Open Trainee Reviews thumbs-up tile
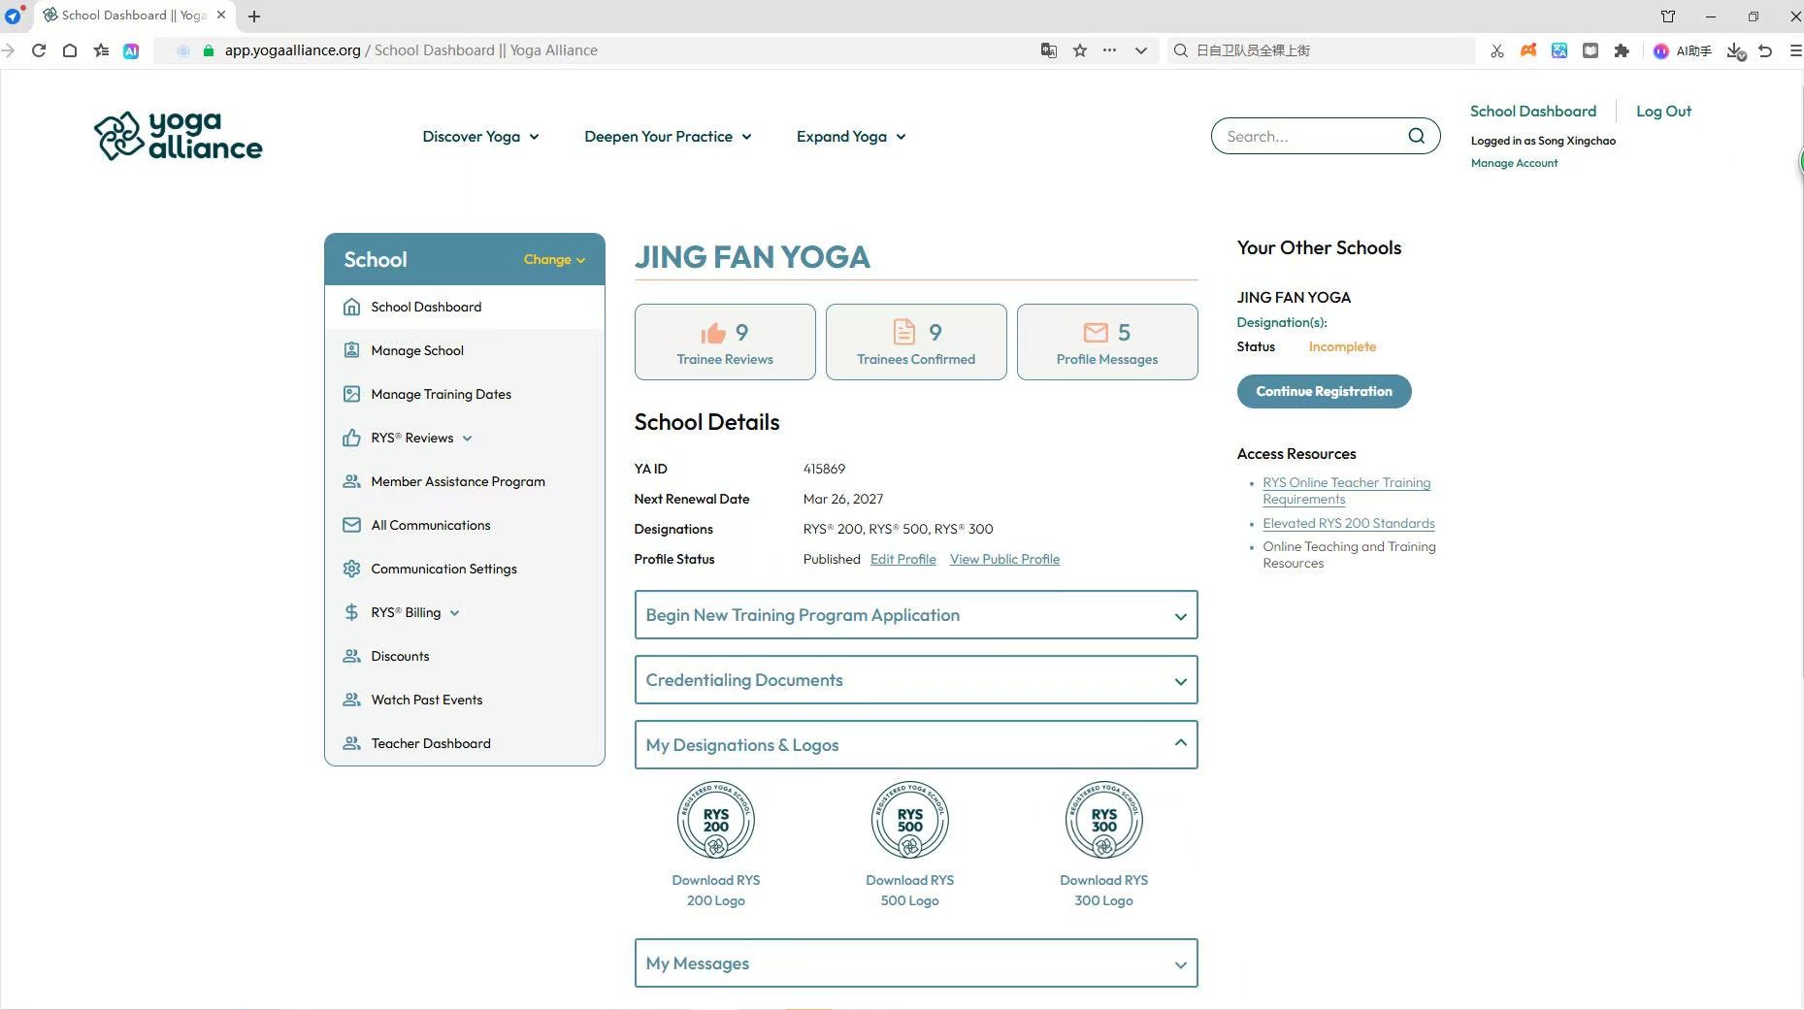Screen dimensions: 1804x1010 pos(725,342)
